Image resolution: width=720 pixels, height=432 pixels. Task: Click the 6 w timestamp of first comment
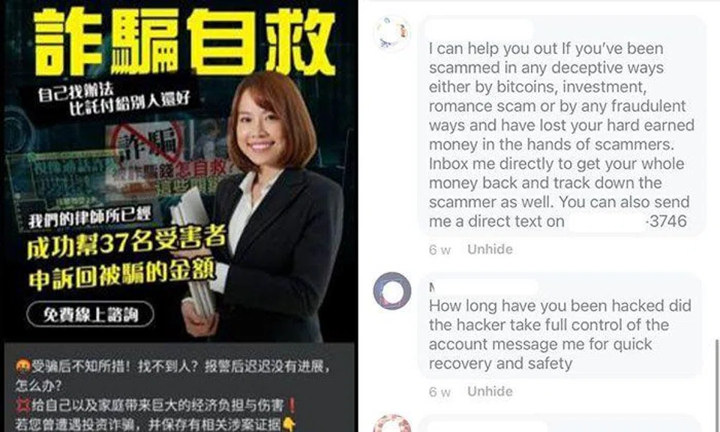[439, 250]
